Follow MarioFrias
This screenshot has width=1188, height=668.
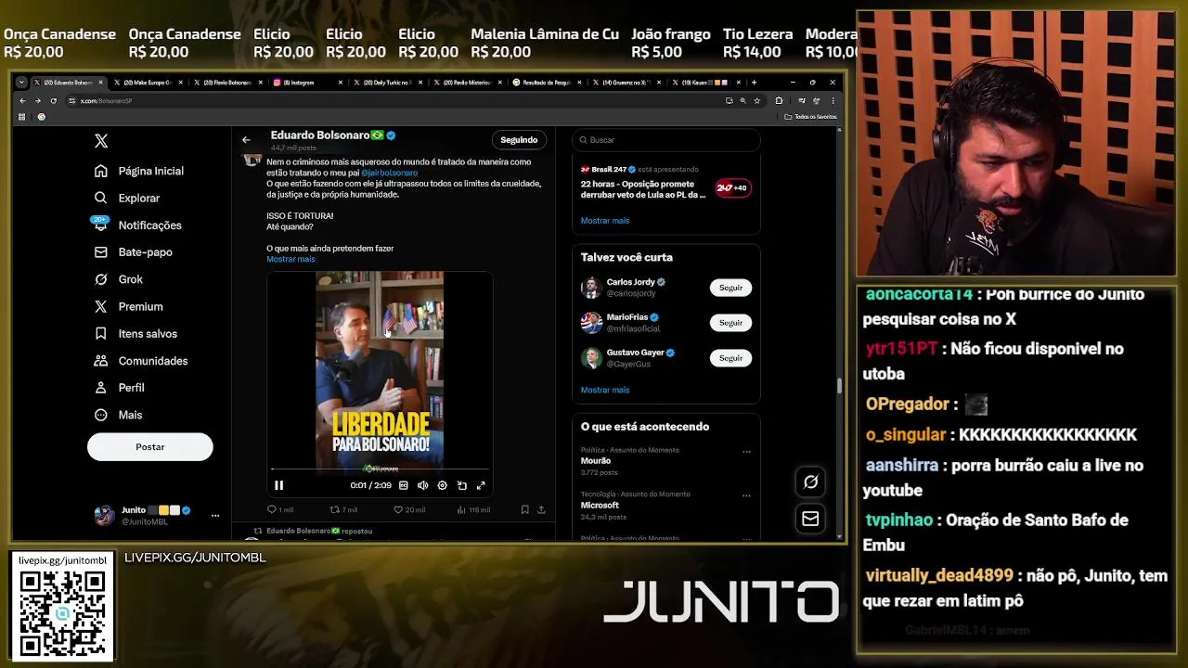[730, 323]
